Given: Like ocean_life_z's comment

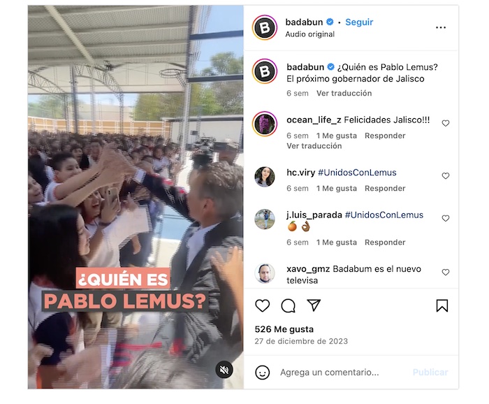Looking at the screenshot, I should pos(446,123).
